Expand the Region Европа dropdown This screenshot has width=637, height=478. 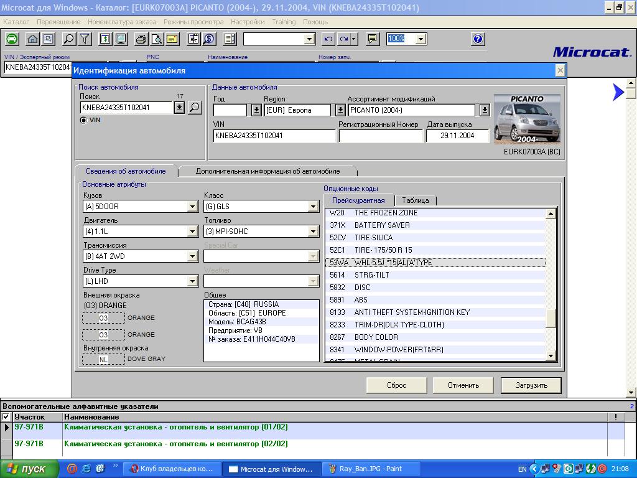[340, 110]
